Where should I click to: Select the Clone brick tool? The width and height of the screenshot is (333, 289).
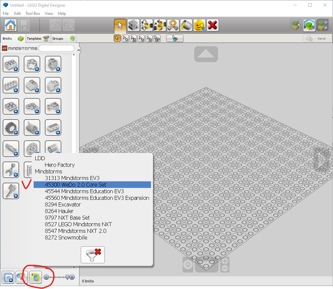[x=134, y=25]
